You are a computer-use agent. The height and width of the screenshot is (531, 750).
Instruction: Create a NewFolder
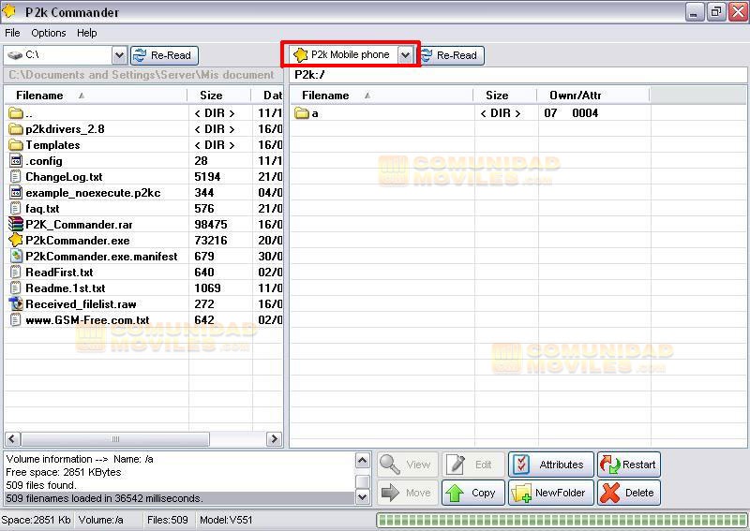[551, 493]
